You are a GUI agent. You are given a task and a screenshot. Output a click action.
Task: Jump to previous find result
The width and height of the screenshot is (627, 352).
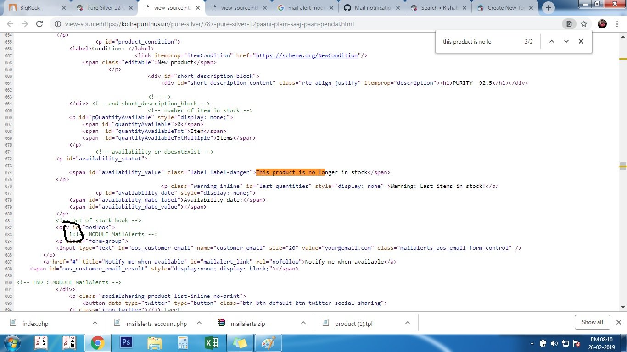tap(552, 41)
